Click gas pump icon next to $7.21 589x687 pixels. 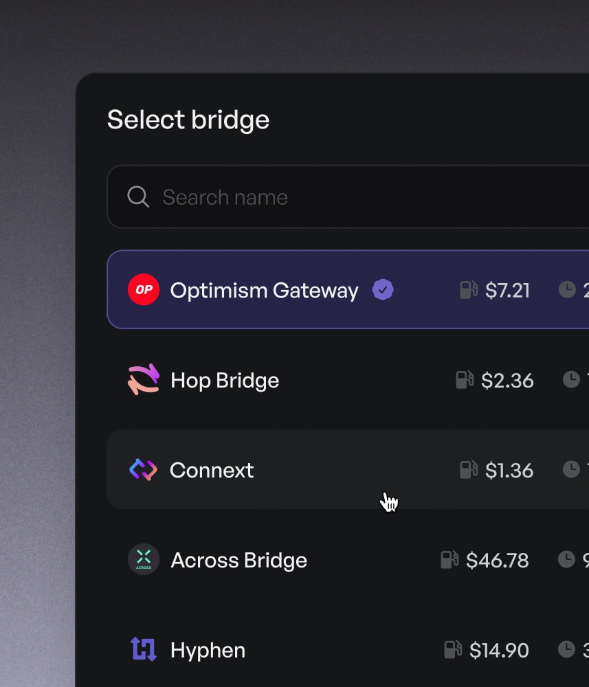469,290
